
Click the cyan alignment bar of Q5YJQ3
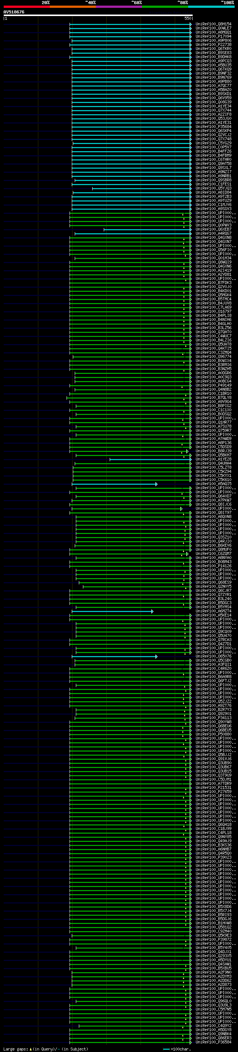click(142, 188)
